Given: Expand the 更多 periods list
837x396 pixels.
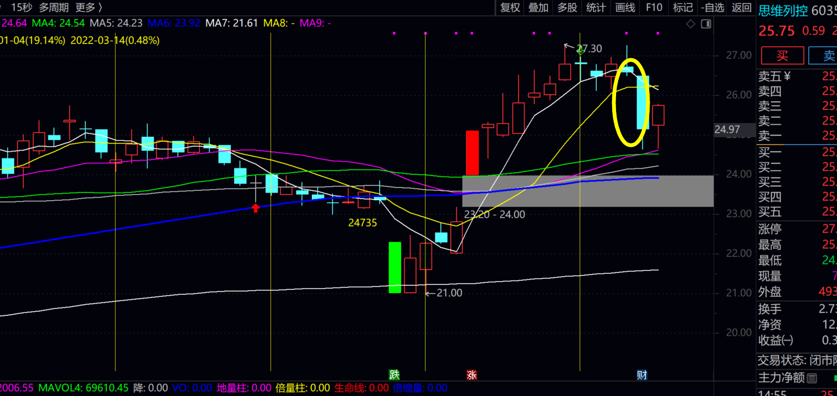Looking at the screenshot, I should tap(88, 8).
